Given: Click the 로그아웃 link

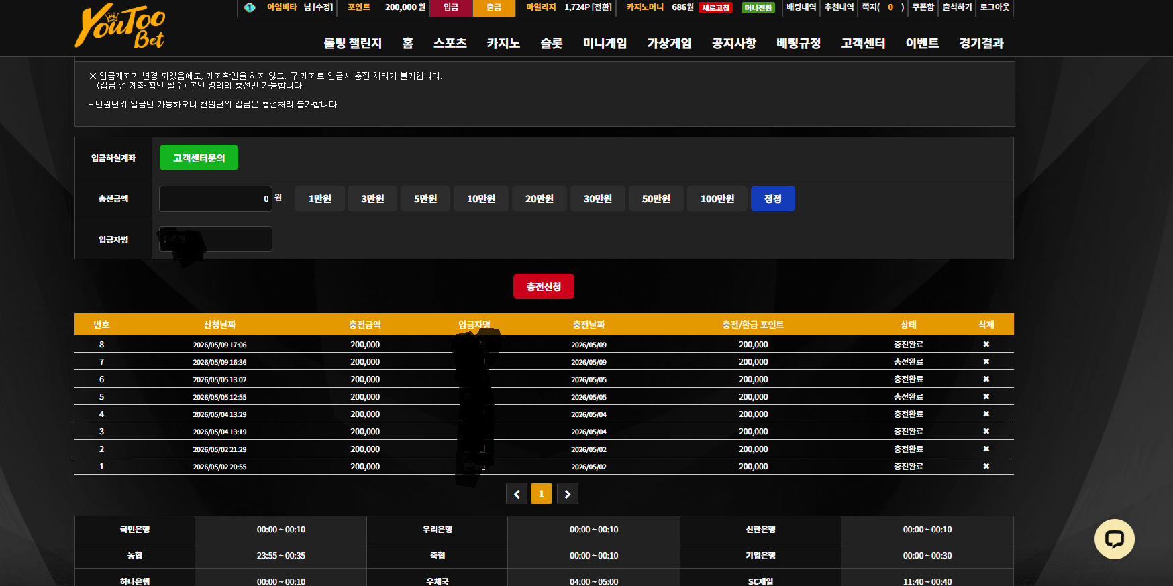Looking at the screenshot, I should [994, 7].
